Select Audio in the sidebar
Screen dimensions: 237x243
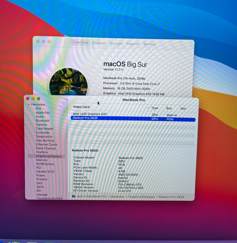(x=40, y=117)
